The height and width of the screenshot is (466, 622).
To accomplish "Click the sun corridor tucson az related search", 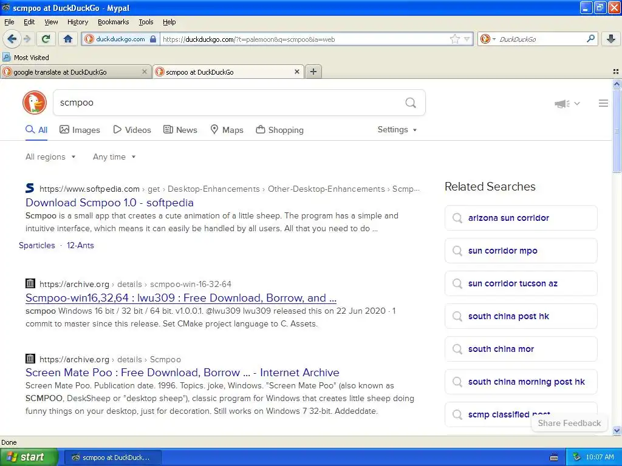I will (x=521, y=283).
